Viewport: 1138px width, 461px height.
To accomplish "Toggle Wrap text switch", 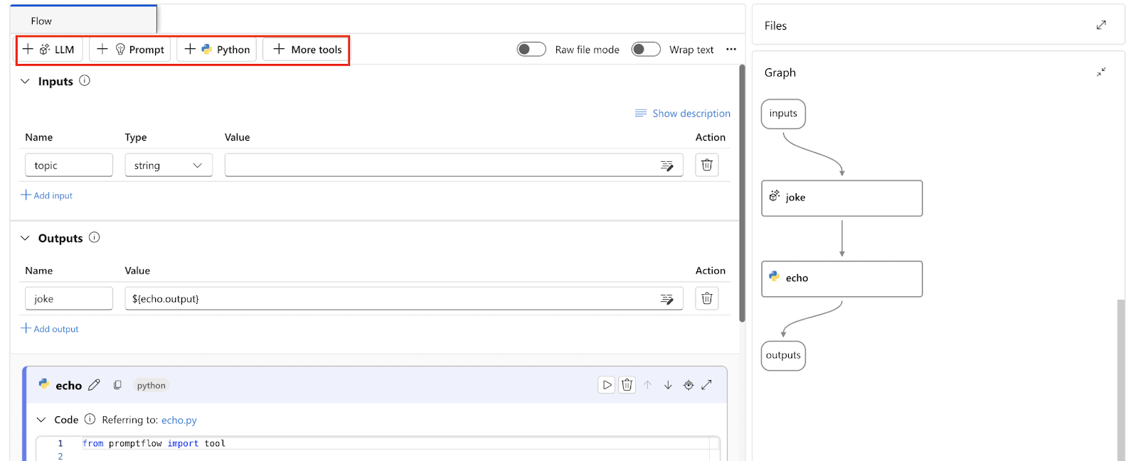I will (646, 49).
